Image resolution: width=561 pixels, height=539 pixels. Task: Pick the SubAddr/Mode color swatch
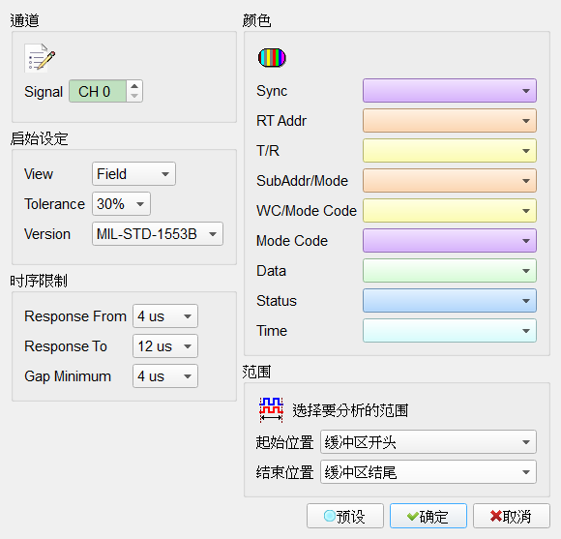coord(450,181)
